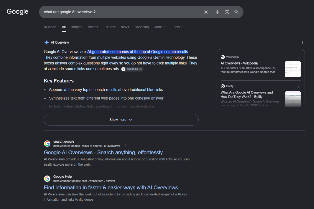Switch to Videos tab

tap(93, 27)
